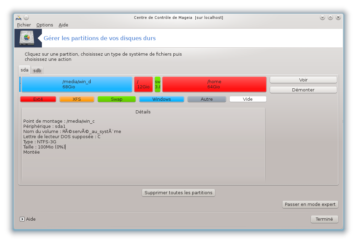
Task: Select the thin sda1 partition sliver
Action: (20, 84)
